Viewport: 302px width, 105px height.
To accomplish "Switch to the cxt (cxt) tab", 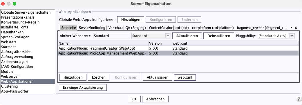I will click(x=182, y=28).
